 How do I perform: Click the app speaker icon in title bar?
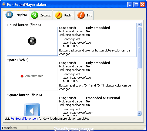tap(4, 5)
